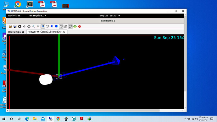
Task: Click the white sphere in the viewer
Action: [x=46, y=79]
